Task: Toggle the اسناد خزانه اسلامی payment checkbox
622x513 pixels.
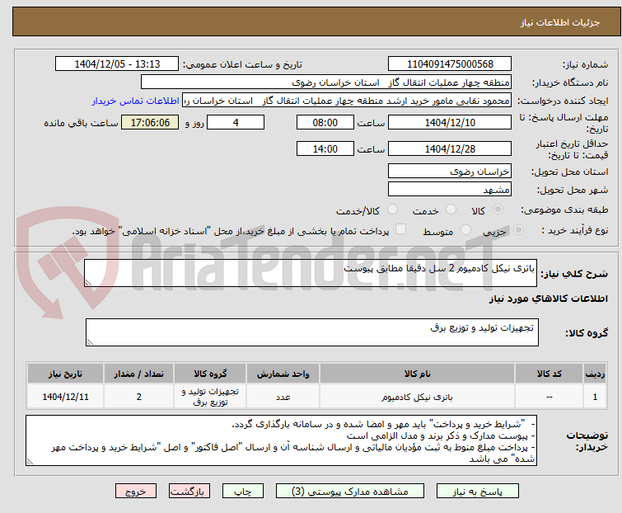Action: pyautogui.click(x=400, y=229)
